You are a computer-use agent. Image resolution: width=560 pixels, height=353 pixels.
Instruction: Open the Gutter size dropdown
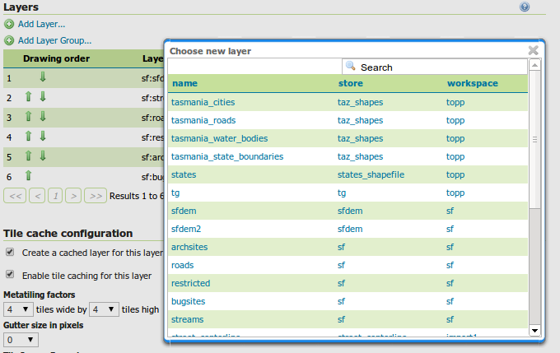[21, 340]
